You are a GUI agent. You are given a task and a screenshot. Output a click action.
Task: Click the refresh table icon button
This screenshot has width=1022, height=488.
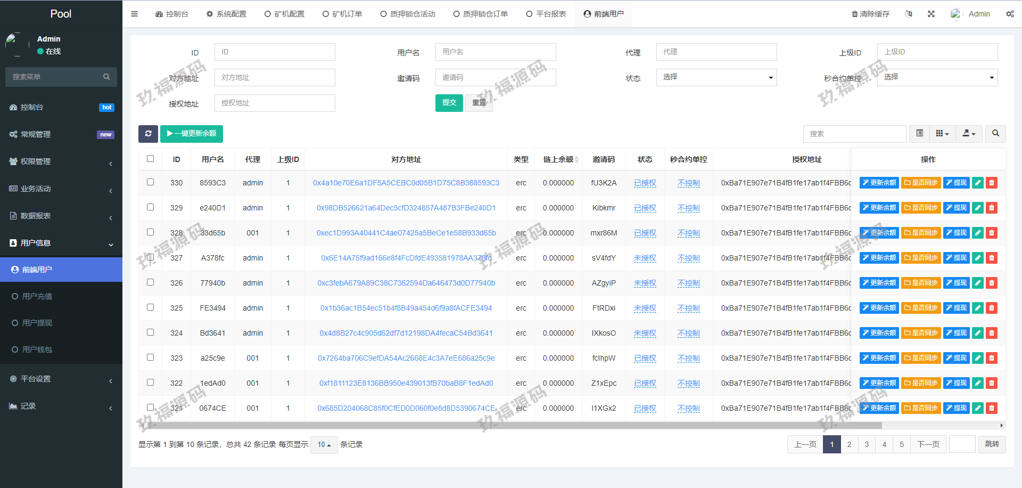[x=148, y=134]
